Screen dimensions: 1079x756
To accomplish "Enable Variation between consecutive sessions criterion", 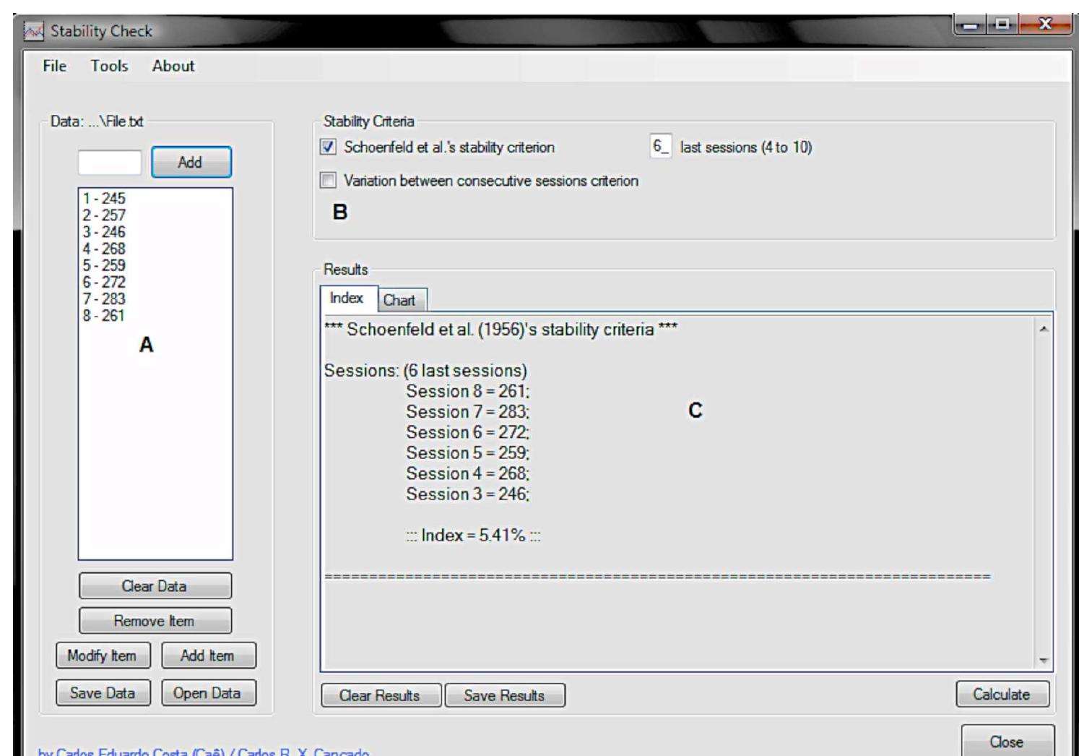I will pyautogui.click(x=328, y=181).
